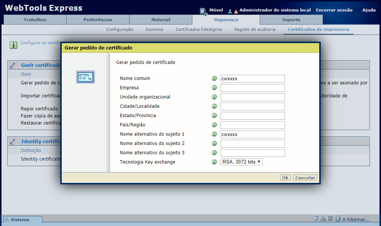
Task: Click info icon beside Nome comum field
Action: (x=214, y=78)
